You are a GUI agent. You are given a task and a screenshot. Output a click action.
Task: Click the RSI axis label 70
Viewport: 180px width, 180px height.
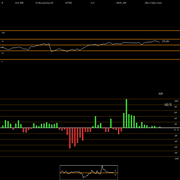(3, 41)
